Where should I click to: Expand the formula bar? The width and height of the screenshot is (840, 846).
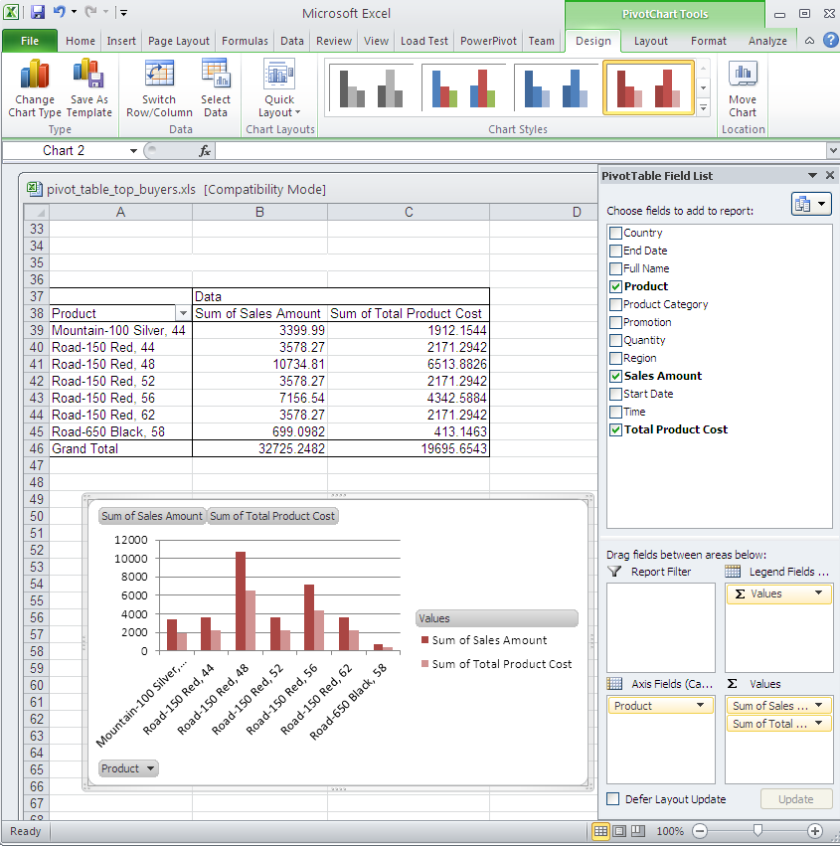(x=833, y=150)
